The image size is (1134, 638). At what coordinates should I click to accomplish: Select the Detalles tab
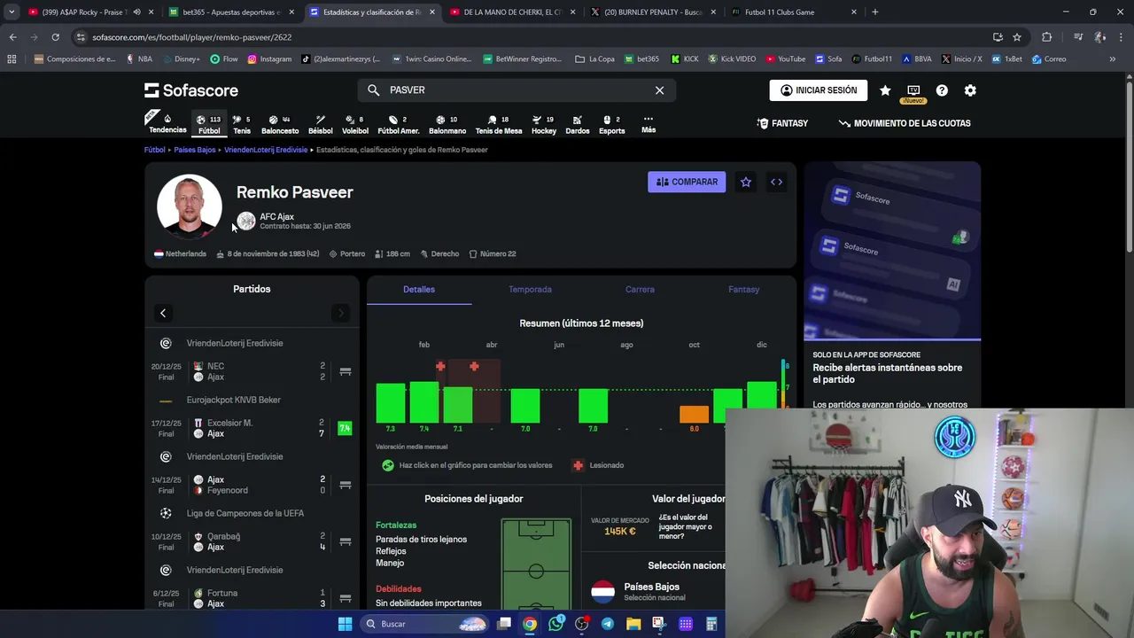419,290
